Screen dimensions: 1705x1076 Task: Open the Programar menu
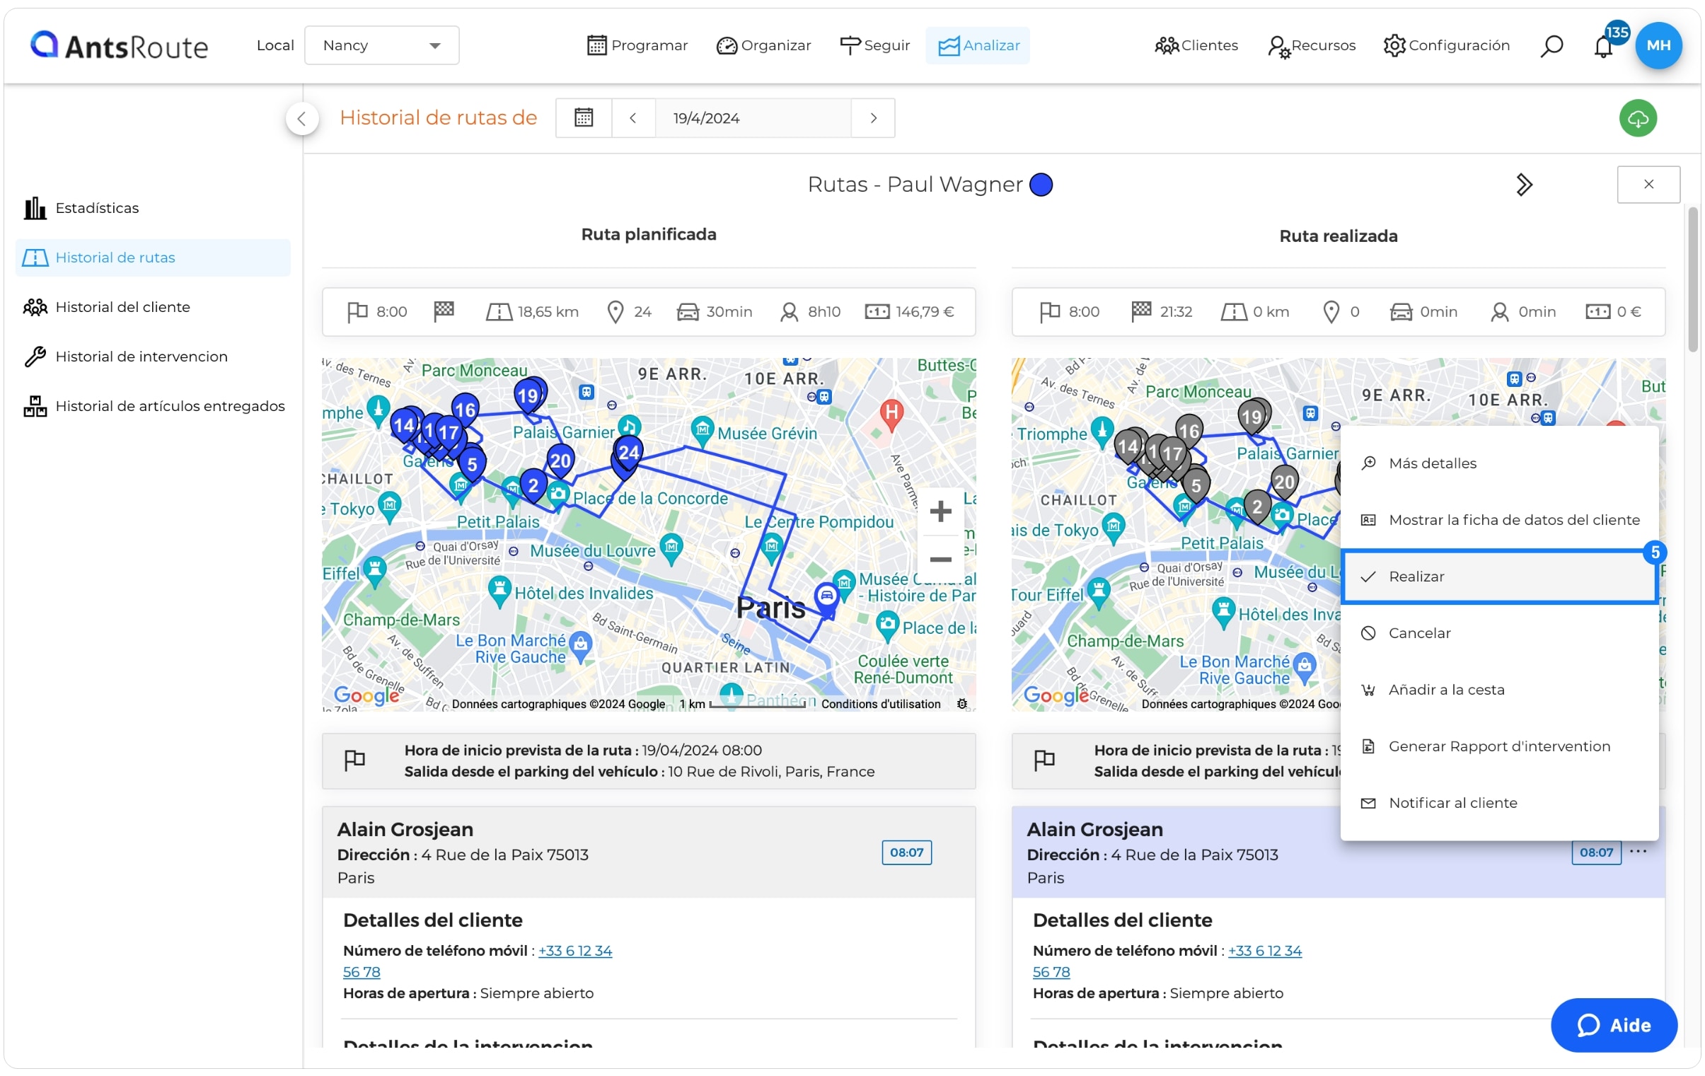[637, 45]
